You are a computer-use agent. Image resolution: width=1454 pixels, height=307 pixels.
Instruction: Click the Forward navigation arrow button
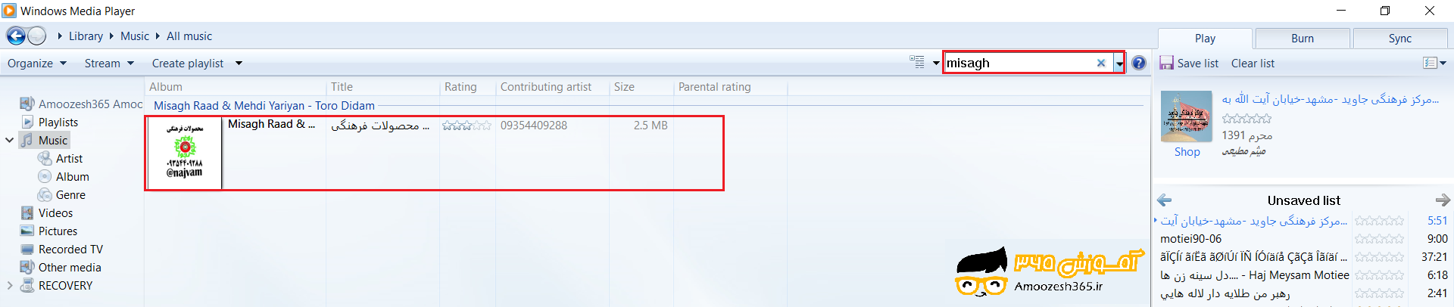click(37, 36)
